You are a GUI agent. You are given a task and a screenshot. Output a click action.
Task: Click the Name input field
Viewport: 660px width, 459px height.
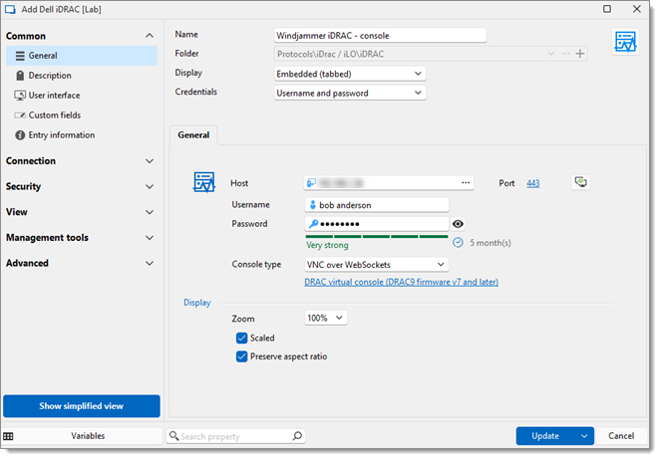coord(381,35)
